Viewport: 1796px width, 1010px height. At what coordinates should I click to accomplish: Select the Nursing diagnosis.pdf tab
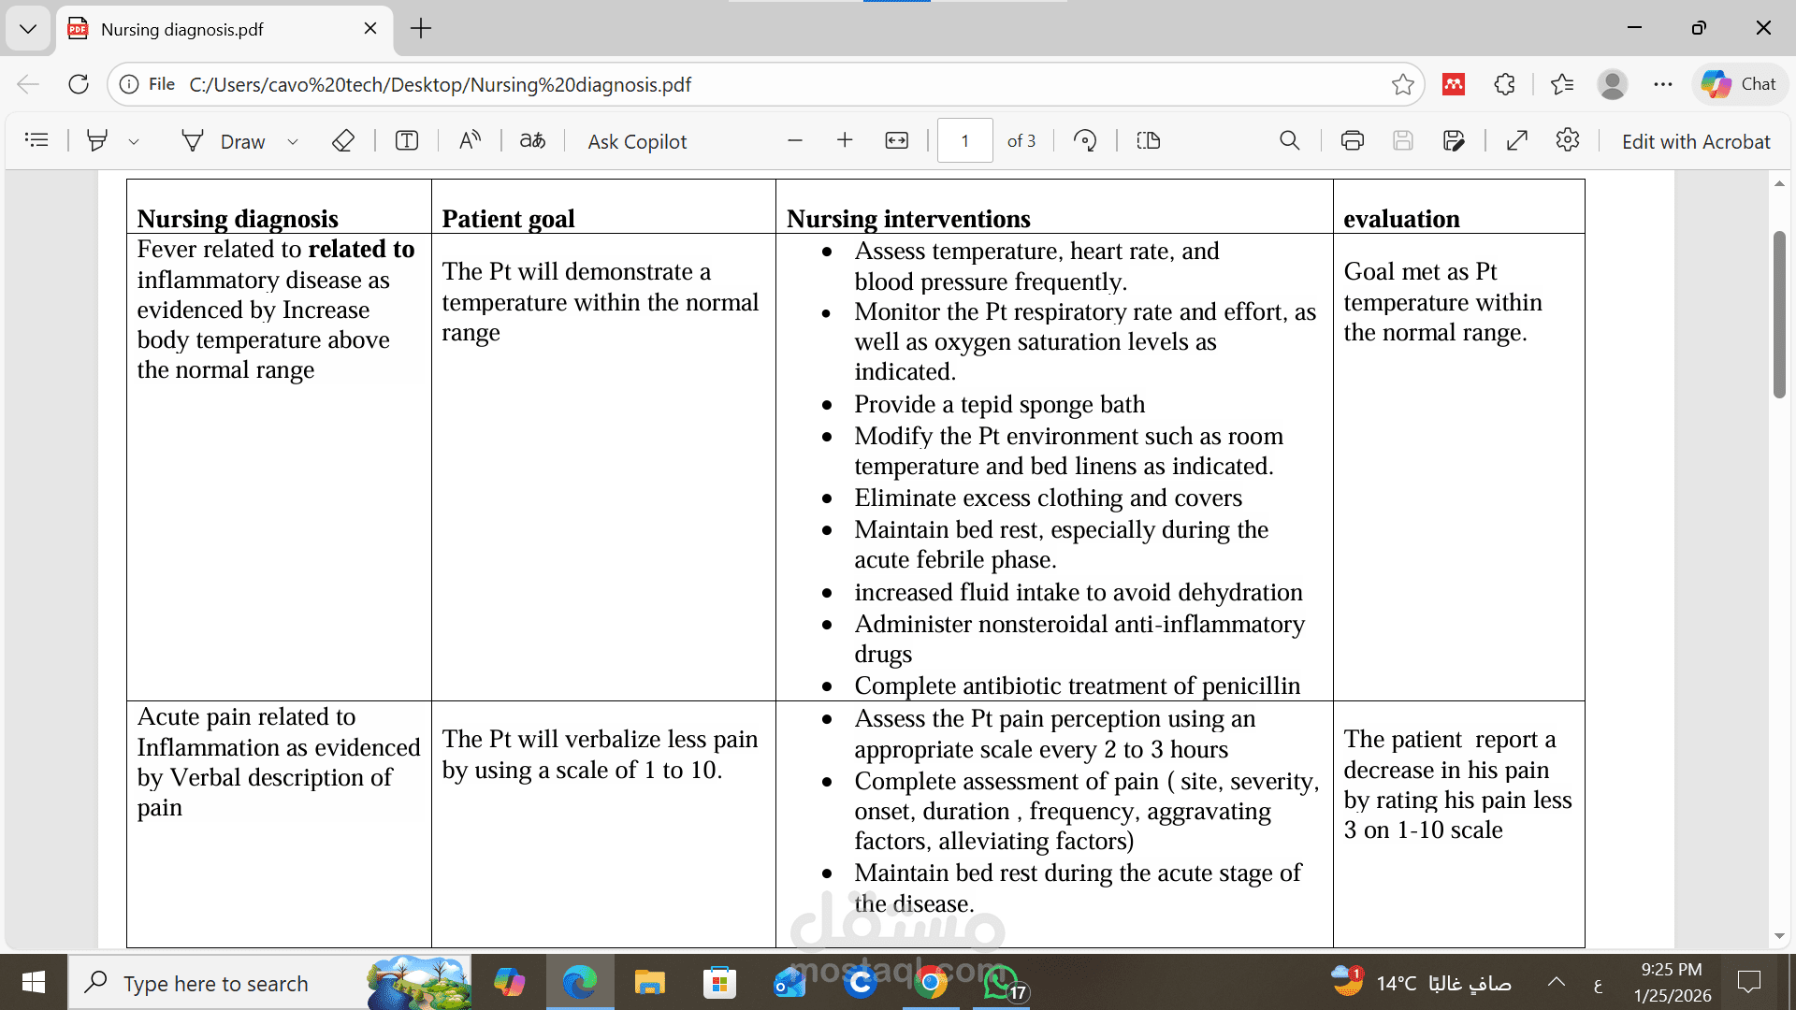(224, 29)
